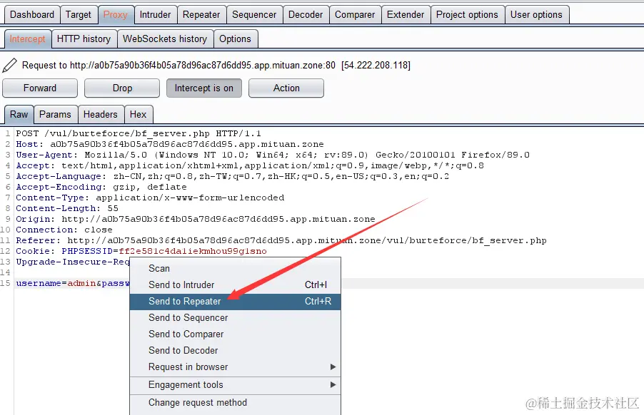Click the Accept-Language header line
The image size is (644, 415).
point(233,176)
